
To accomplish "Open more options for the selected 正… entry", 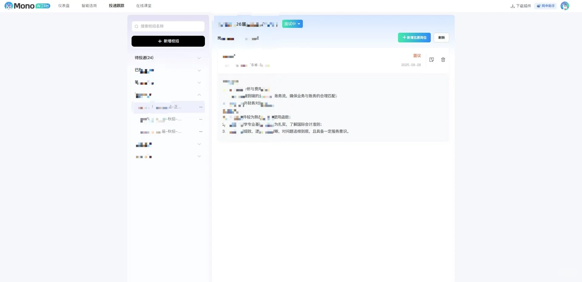I will 201,107.
